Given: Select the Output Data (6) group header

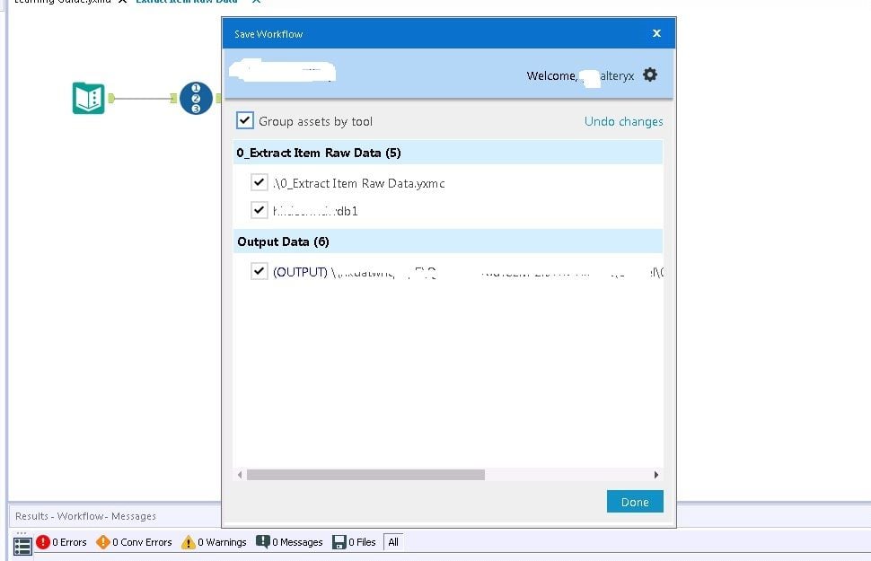Looking at the screenshot, I should pos(448,241).
